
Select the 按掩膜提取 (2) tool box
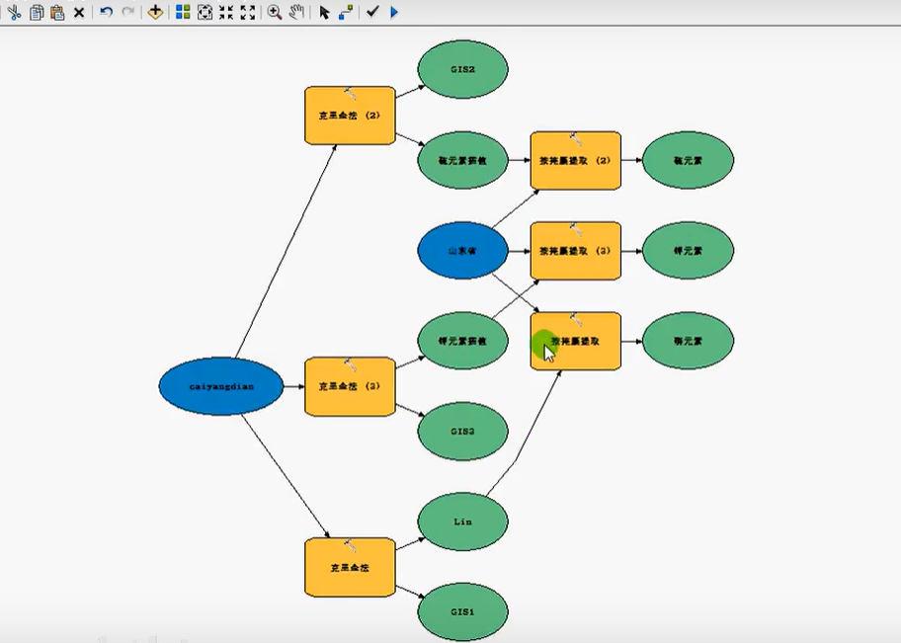pos(576,160)
